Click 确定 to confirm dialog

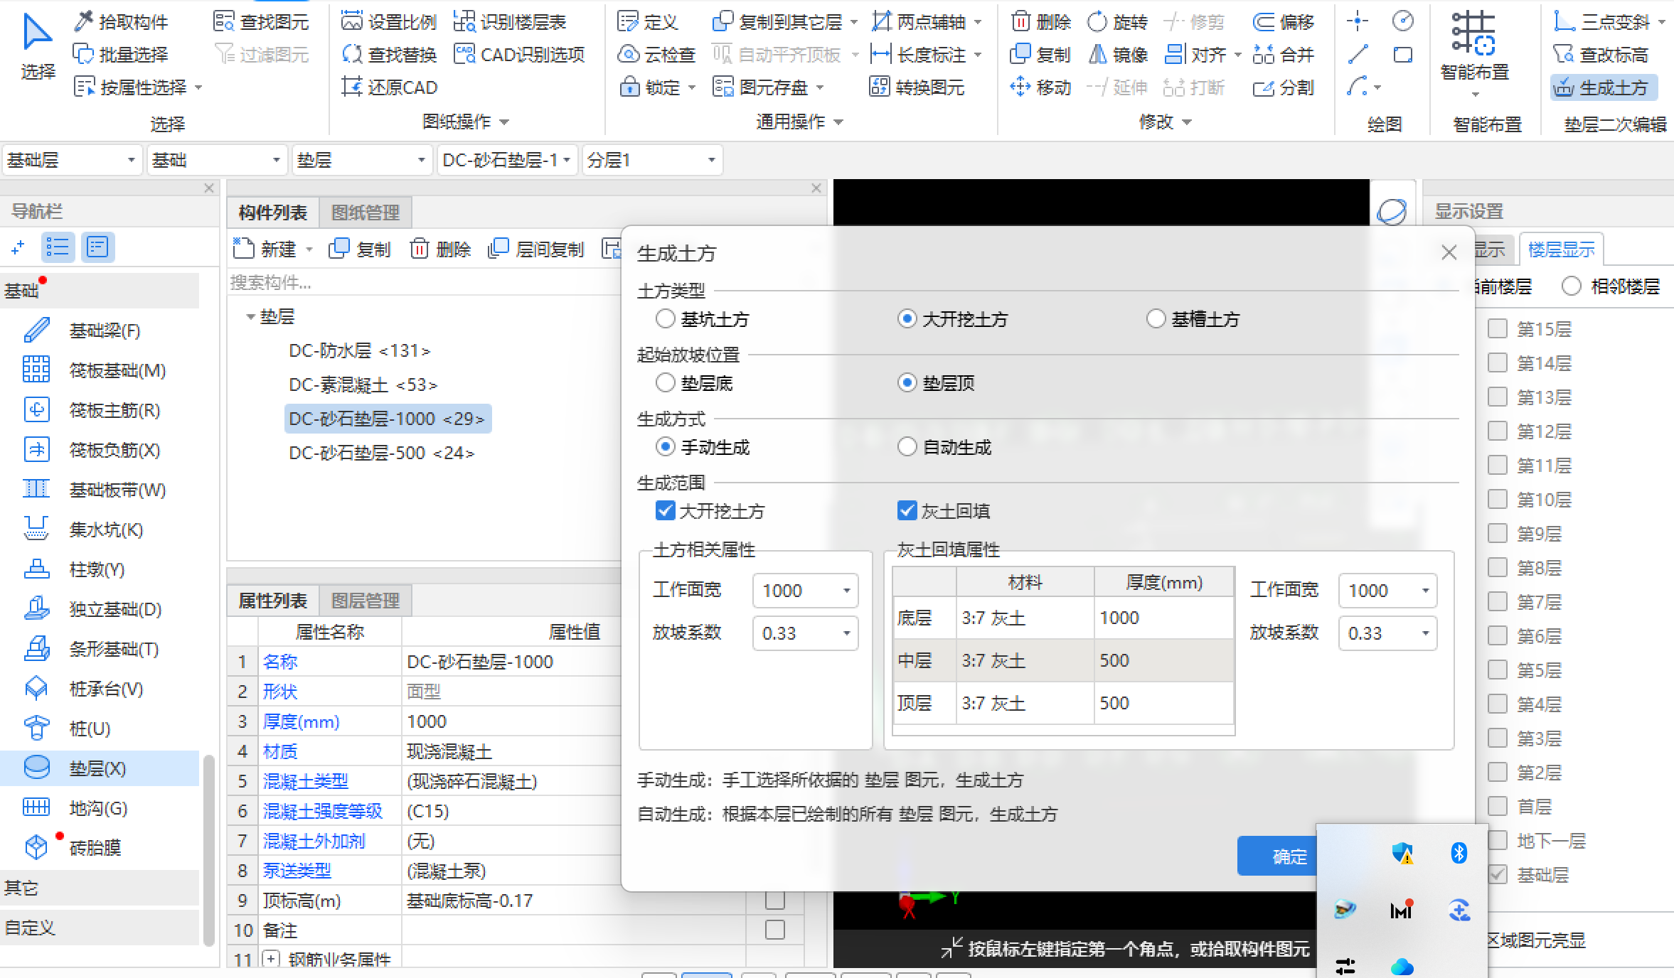point(1289,856)
